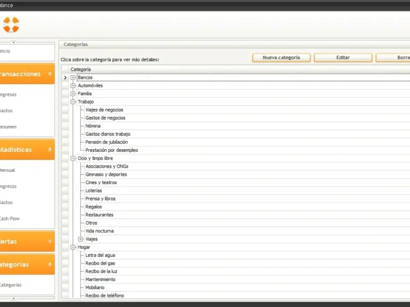The width and height of the screenshot is (410, 307).
Task: Expand the Automóviles category node
Action: (x=73, y=85)
